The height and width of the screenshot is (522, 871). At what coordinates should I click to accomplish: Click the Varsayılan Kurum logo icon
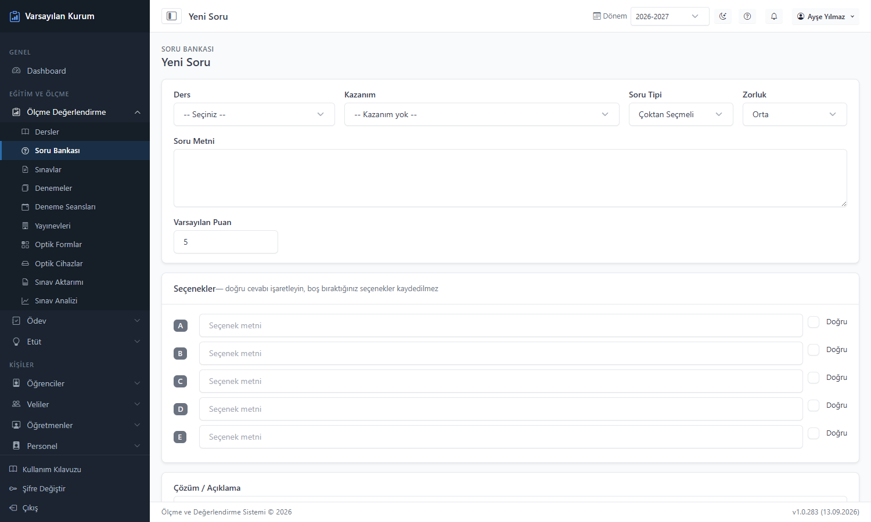[x=15, y=16]
